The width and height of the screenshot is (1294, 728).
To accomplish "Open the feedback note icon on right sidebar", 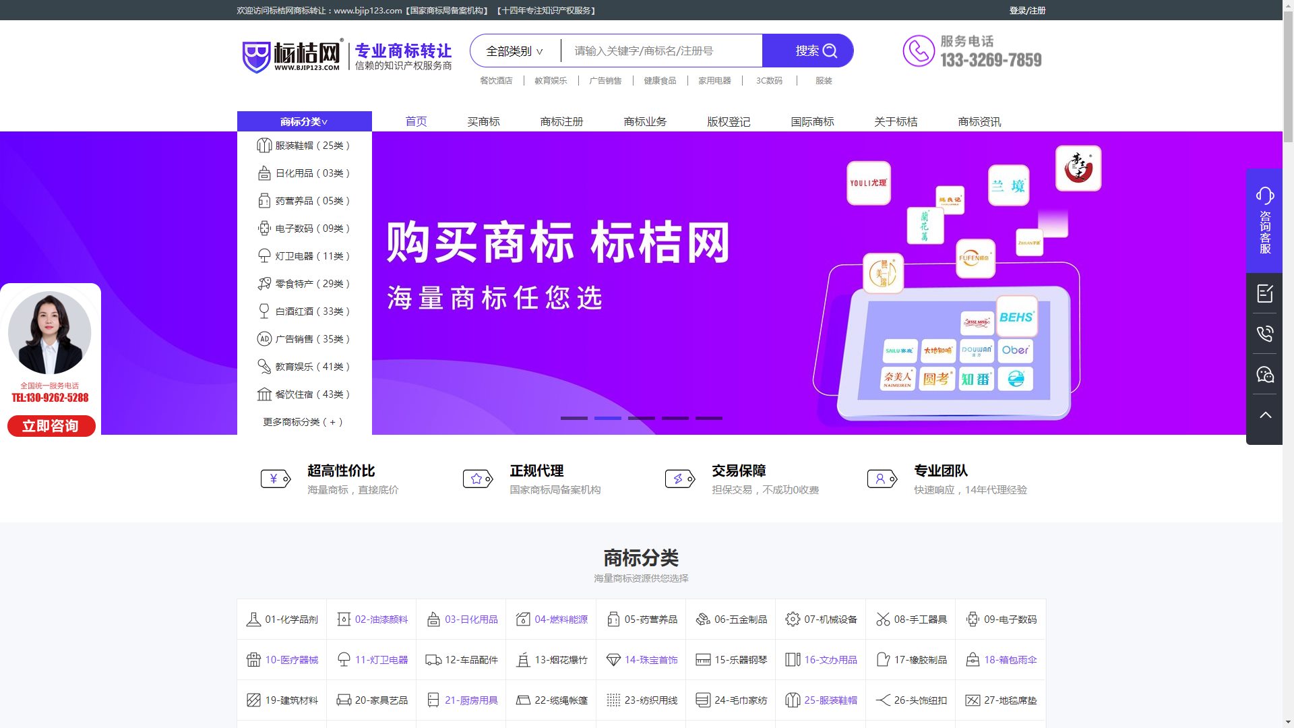I will tap(1265, 293).
